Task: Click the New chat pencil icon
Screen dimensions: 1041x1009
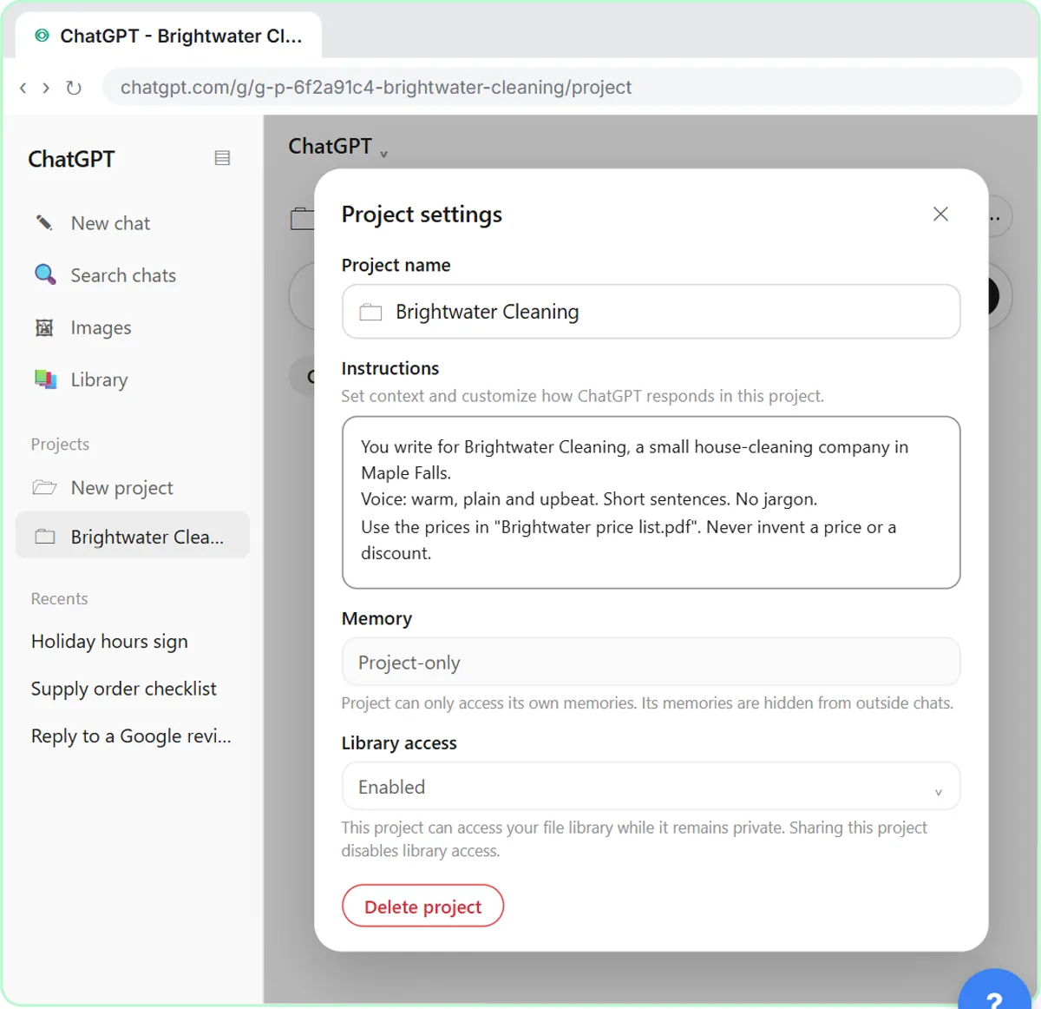Action: pyautogui.click(x=44, y=223)
